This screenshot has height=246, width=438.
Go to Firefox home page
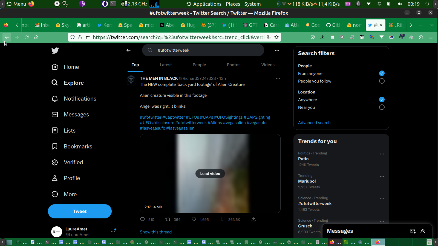coord(36,37)
